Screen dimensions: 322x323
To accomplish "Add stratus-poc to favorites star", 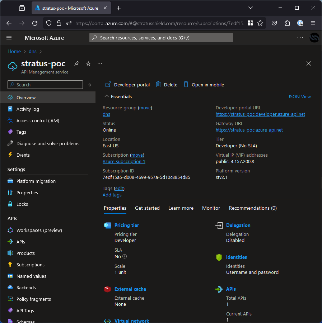I will coord(88,63).
